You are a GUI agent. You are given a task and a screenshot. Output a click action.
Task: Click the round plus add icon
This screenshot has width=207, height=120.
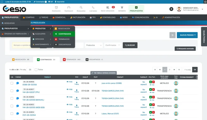coord(171,9)
